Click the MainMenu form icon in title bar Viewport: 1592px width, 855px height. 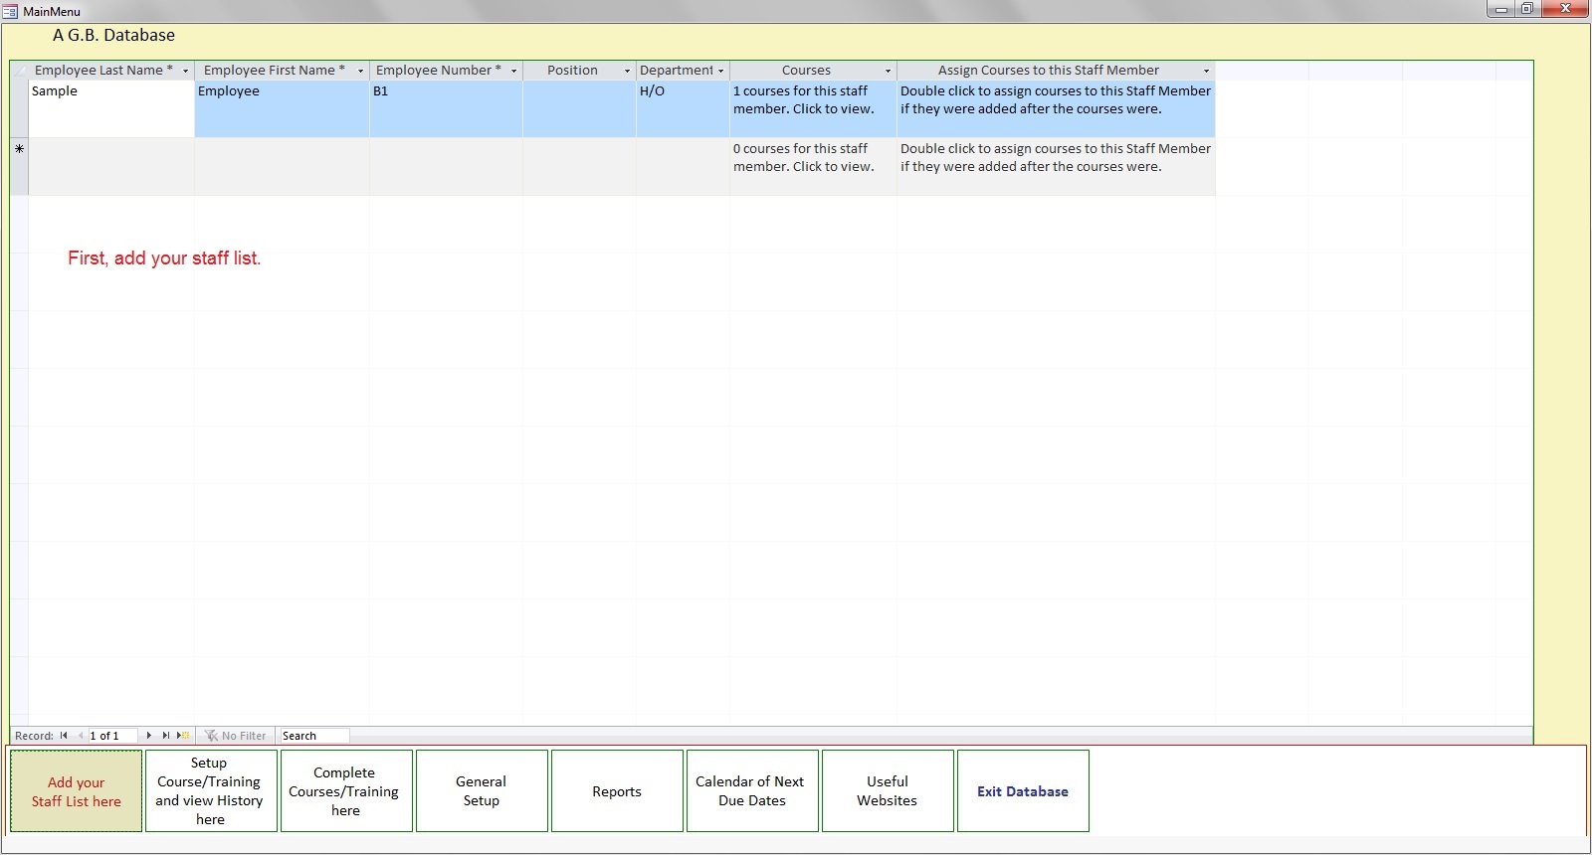pyautogui.click(x=11, y=11)
